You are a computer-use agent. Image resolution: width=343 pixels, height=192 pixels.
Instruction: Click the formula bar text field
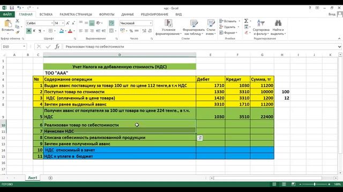[x=199, y=46]
